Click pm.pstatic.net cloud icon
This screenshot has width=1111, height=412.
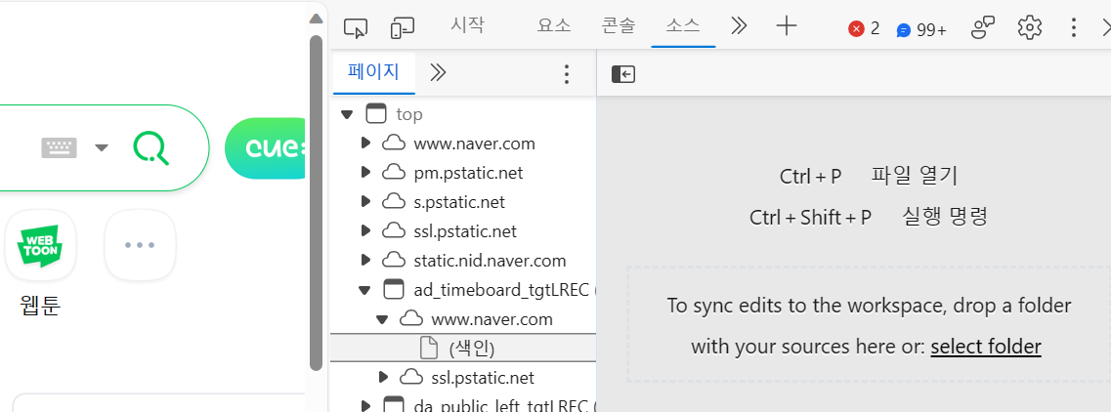pyautogui.click(x=393, y=172)
